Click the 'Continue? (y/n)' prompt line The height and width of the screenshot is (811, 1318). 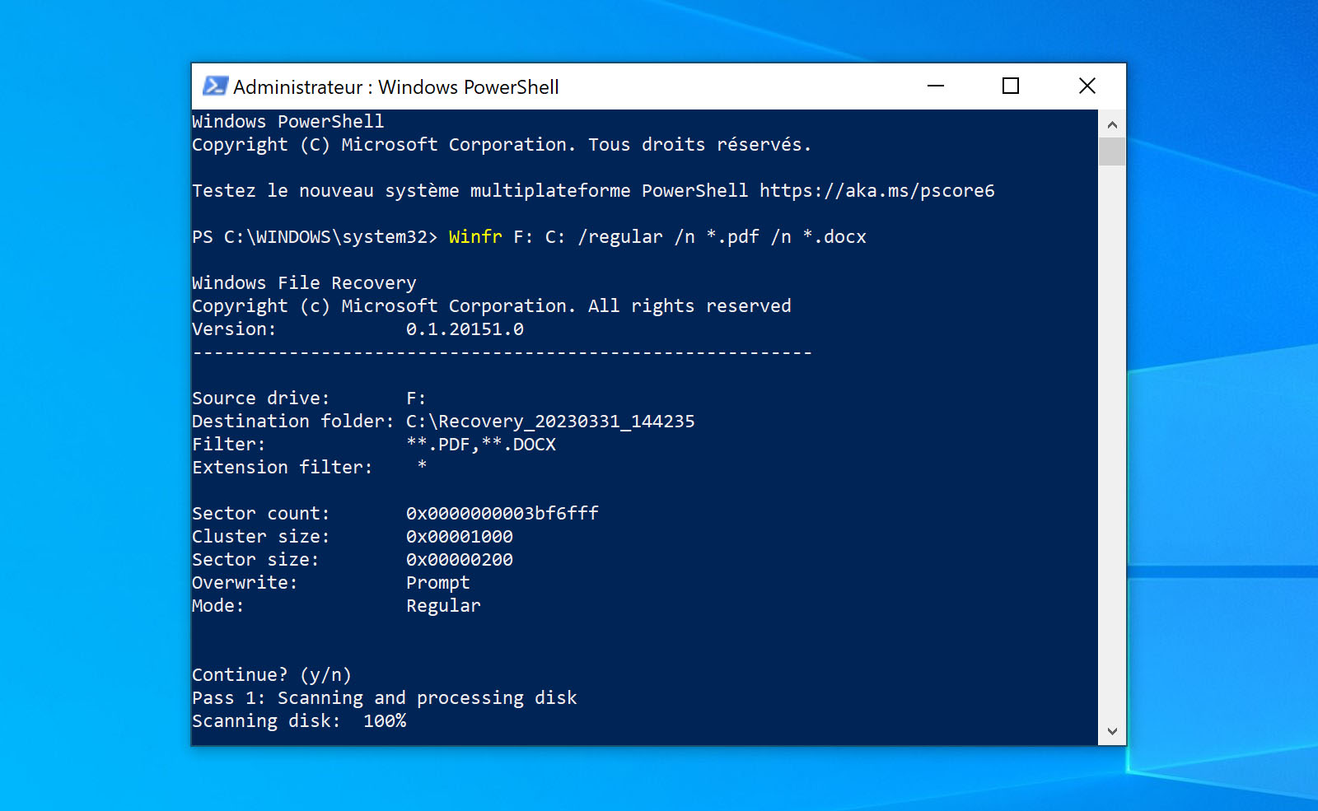tap(272, 675)
